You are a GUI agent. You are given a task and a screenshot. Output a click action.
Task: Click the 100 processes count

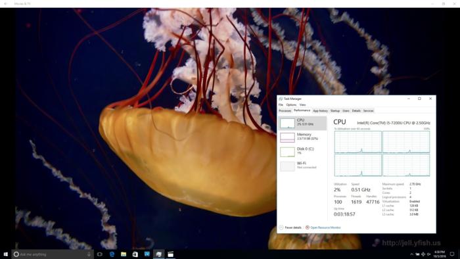(338, 202)
